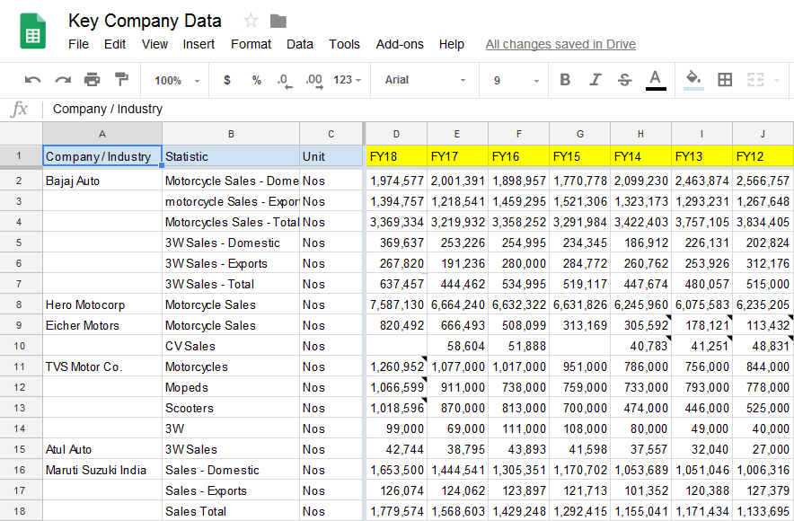This screenshot has height=521, width=794.
Task: Decrease decimal places
Action: pyautogui.click(x=285, y=81)
